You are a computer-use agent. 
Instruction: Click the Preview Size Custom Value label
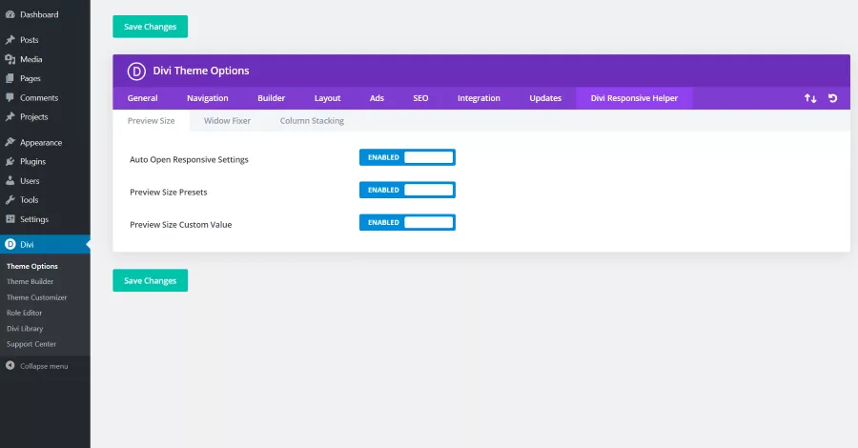180,225
